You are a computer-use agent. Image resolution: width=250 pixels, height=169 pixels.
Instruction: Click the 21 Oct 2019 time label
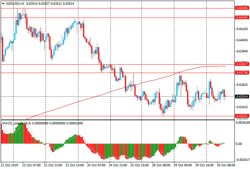[9, 165]
